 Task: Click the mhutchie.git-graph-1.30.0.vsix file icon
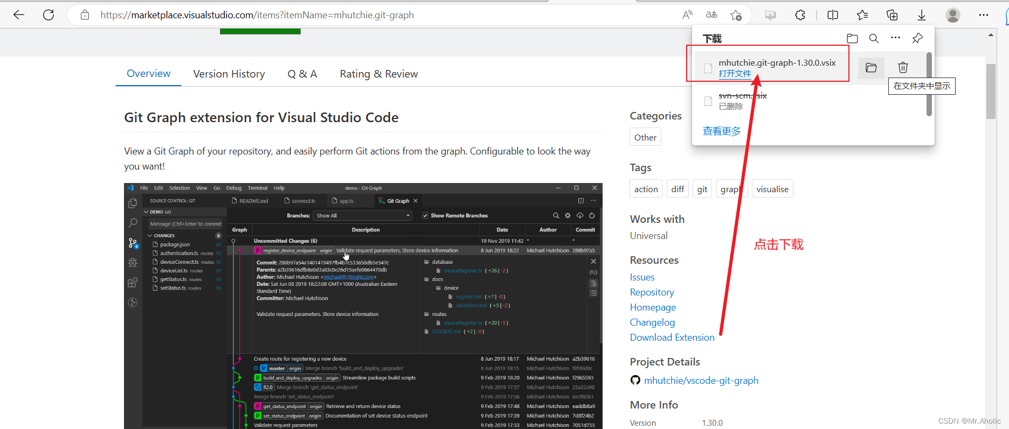708,68
